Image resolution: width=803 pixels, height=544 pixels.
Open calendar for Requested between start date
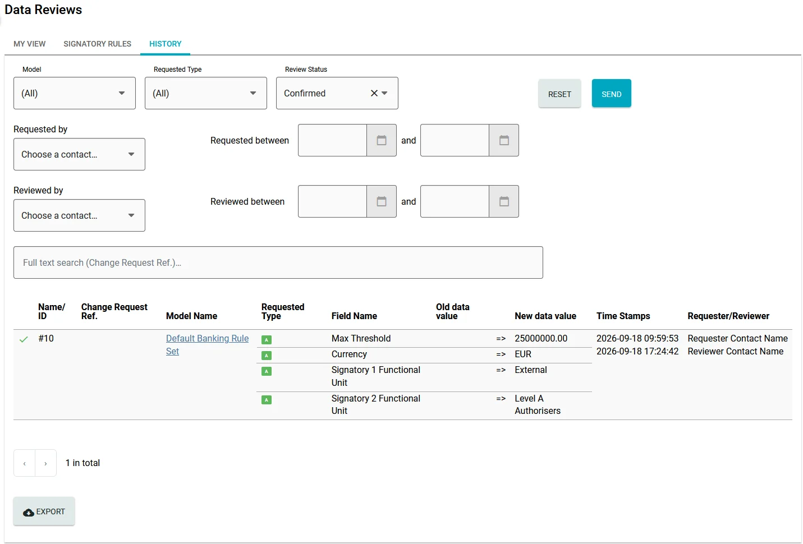(x=382, y=140)
